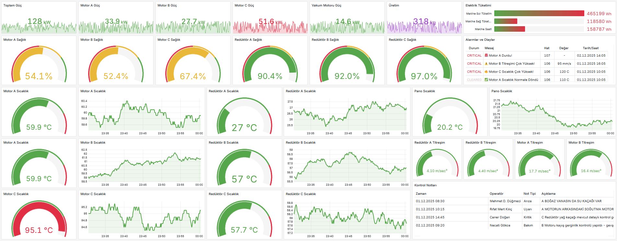The width and height of the screenshot is (617, 241).
Task: Select the Toplam Güç 128 kW stat
Action: coord(39,22)
